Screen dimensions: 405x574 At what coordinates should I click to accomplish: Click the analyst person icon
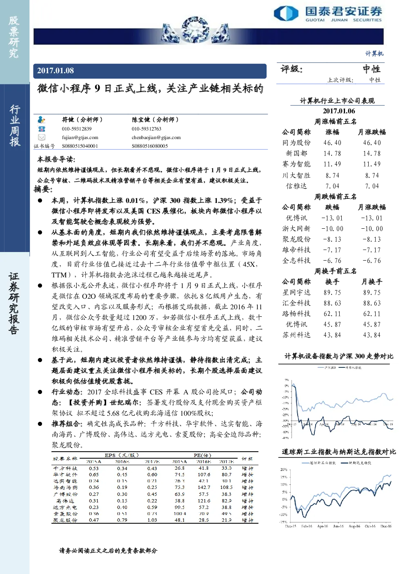click(41, 120)
